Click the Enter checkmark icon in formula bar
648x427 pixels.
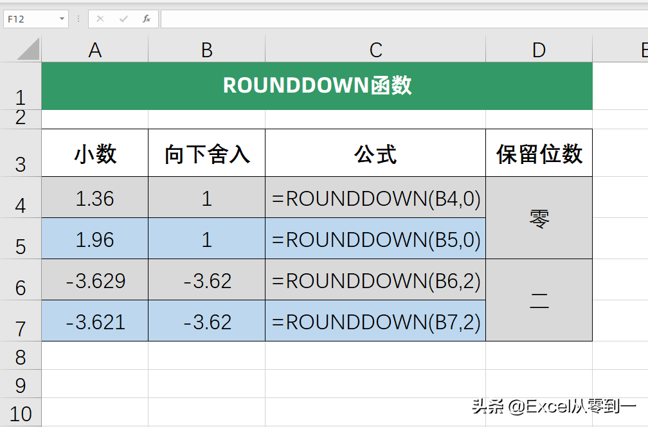coord(123,19)
